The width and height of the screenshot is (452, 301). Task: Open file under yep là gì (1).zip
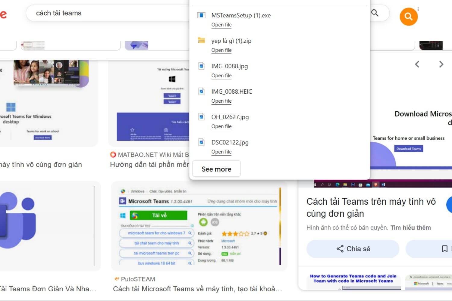221,50
